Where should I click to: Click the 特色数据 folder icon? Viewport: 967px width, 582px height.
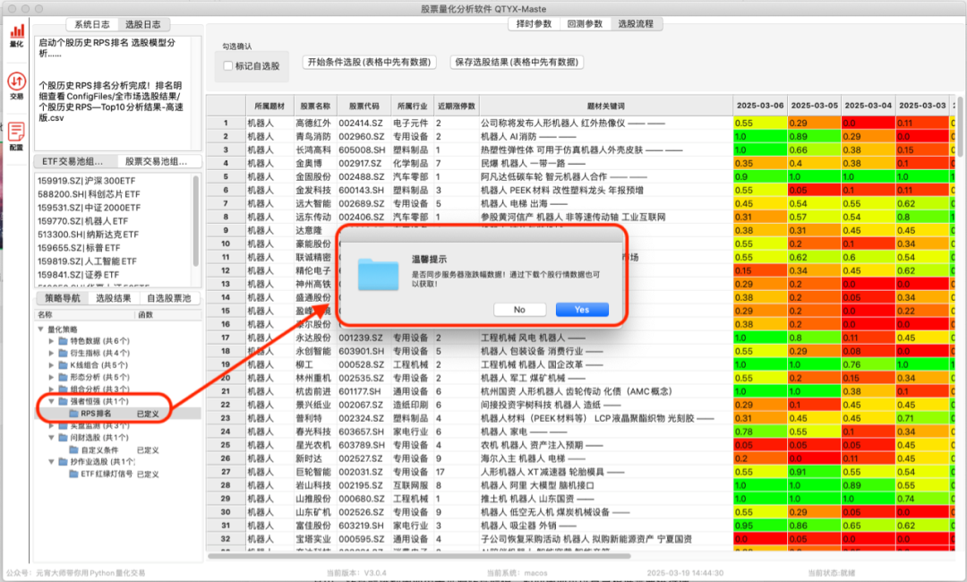click(63, 341)
